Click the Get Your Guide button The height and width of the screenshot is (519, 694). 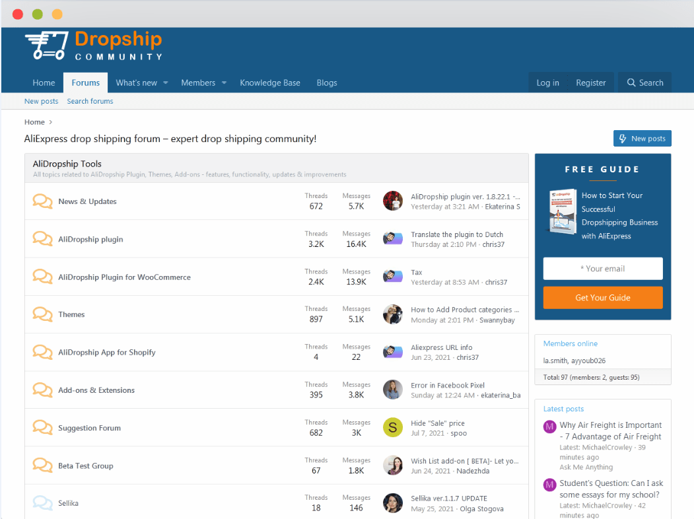[603, 298]
